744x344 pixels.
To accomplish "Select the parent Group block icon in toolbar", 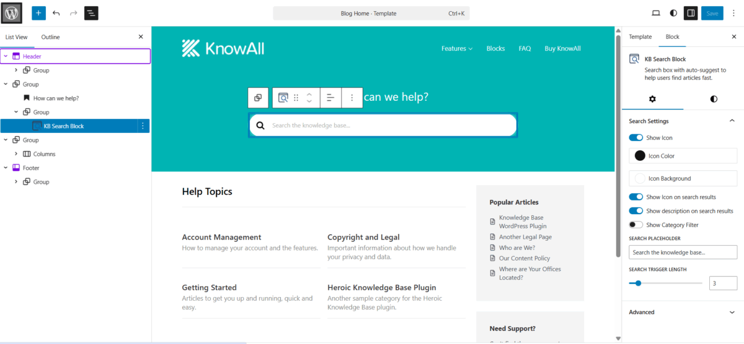I will 258,98.
